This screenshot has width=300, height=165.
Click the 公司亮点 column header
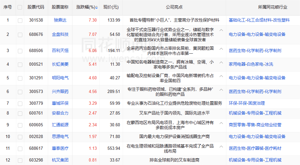[174, 7]
